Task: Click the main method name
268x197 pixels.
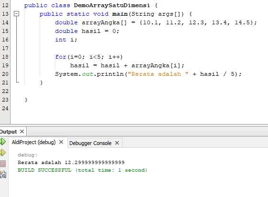Action: [x=120, y=14]
